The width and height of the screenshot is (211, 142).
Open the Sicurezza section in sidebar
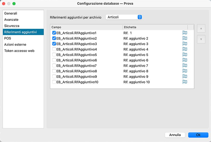click(x=12, y=26)
